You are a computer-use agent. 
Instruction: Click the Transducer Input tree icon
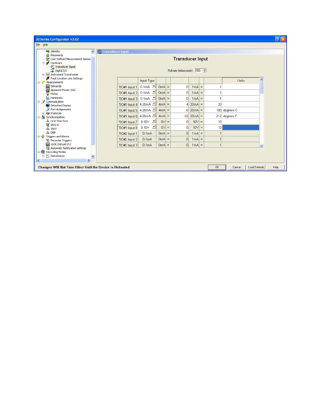[52, 67]
